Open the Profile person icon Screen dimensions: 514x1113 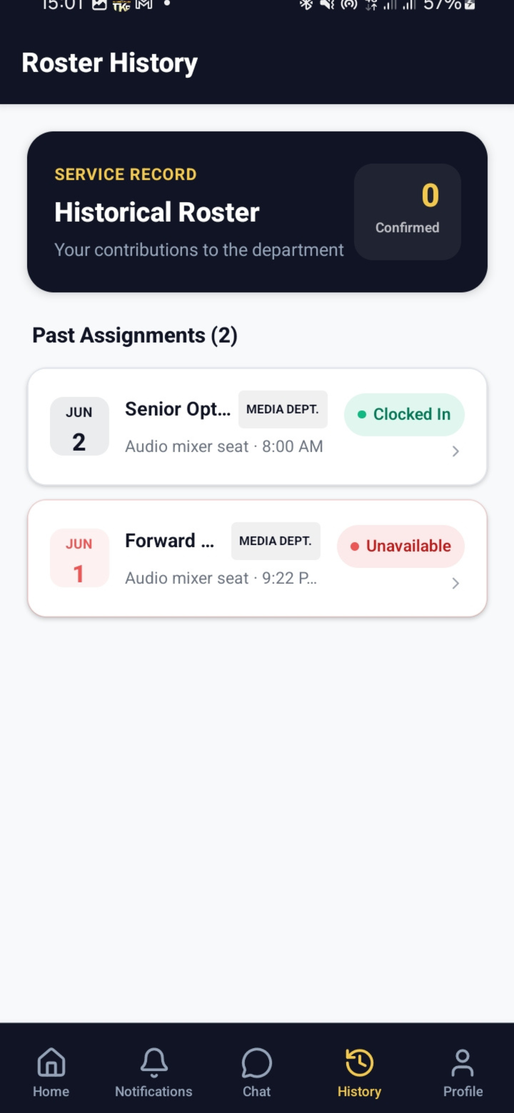coord(462,1062)
